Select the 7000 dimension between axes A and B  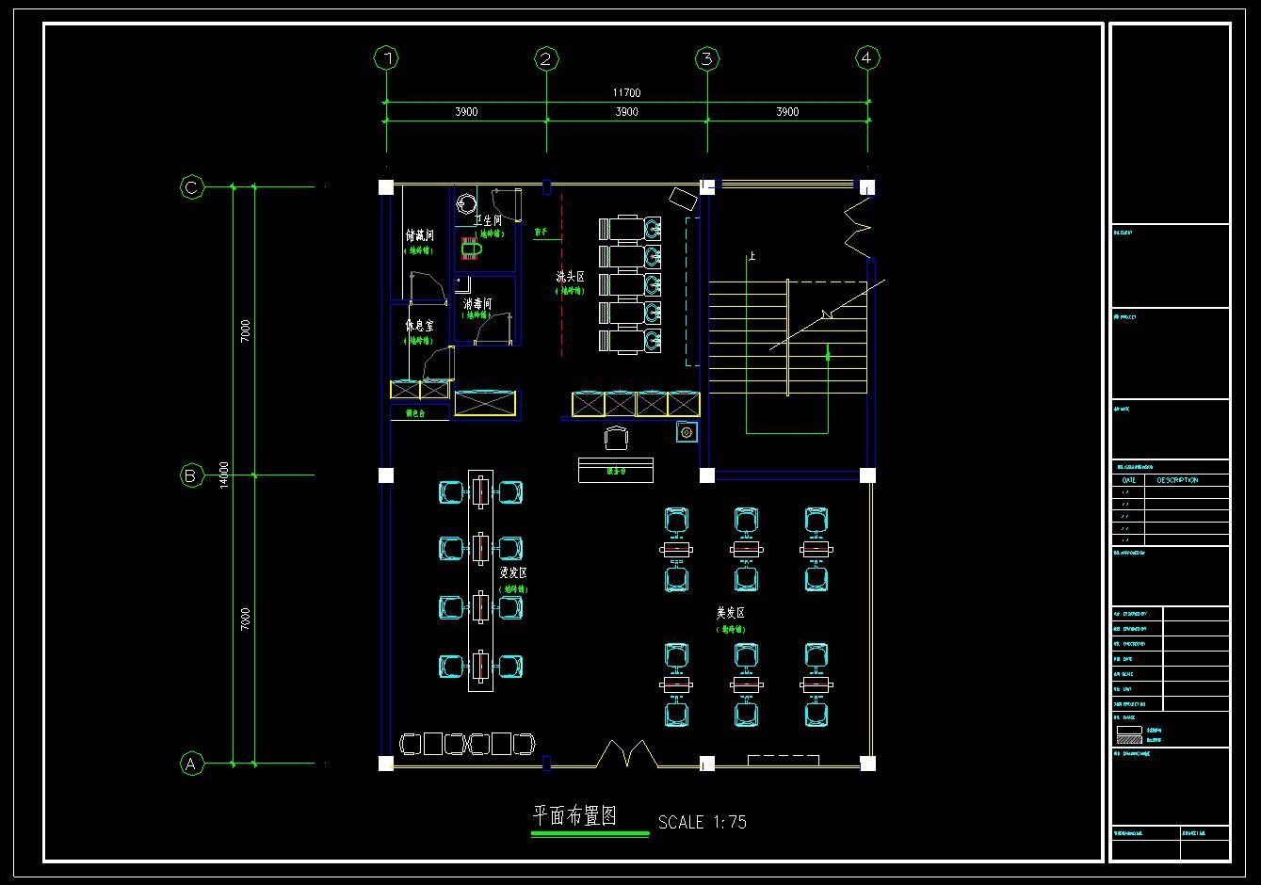[245, 619]
